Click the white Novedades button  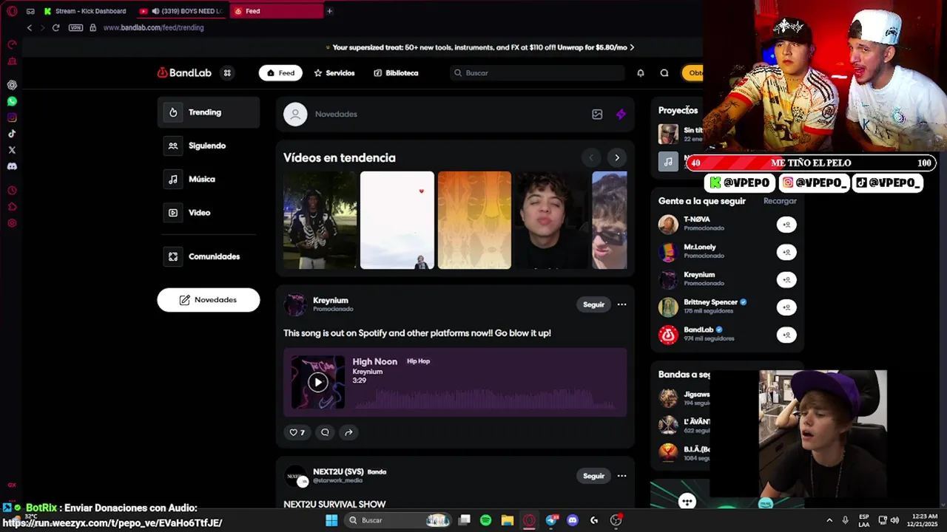pos(209,300)
